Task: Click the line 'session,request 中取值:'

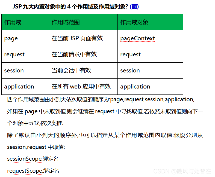Action: [x=36, y=147]
